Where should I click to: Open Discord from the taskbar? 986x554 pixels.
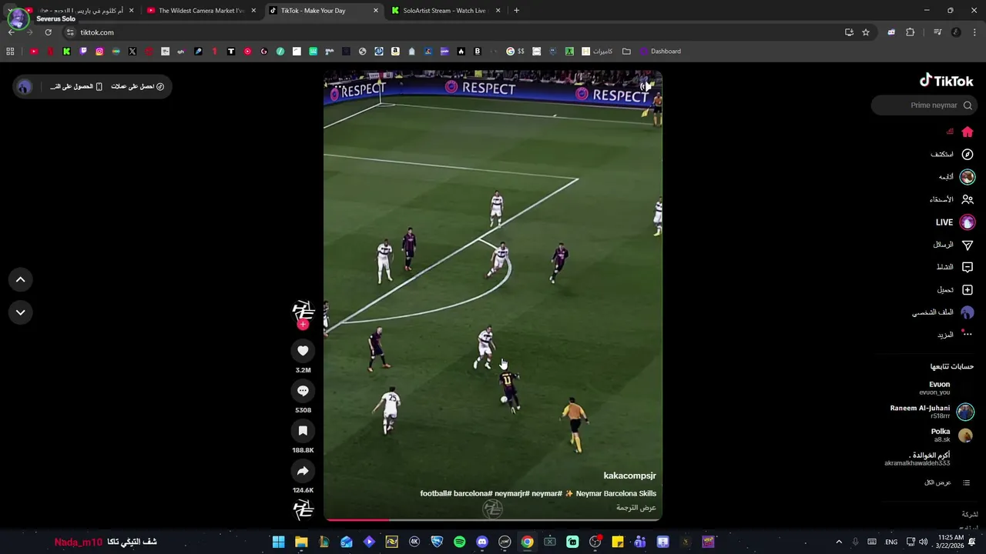(x=482, y=542)
